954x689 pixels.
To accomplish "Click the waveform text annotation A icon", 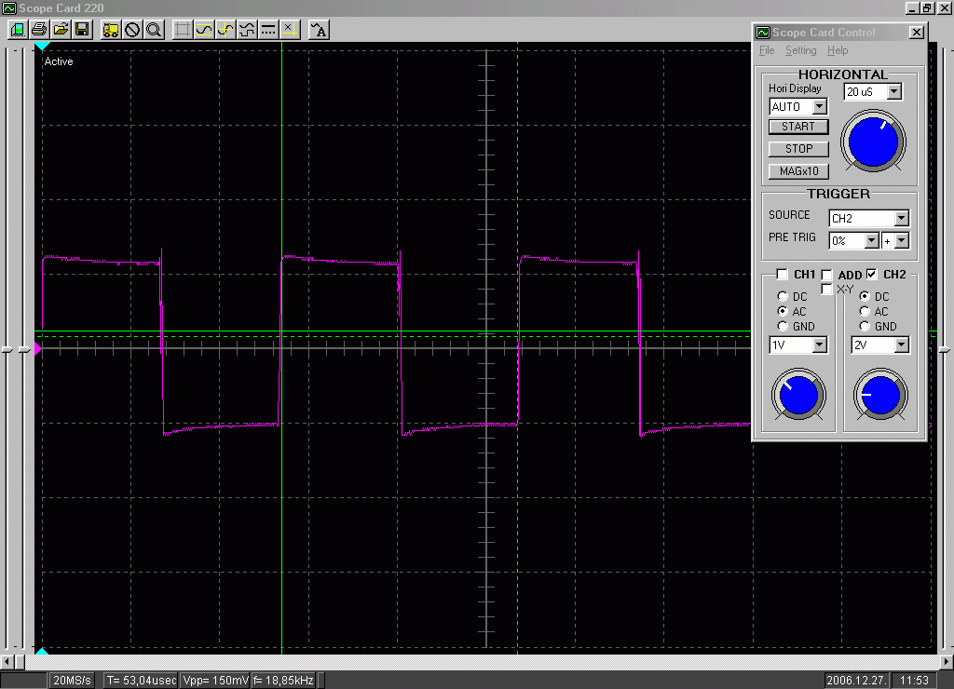I will point(319,29).
